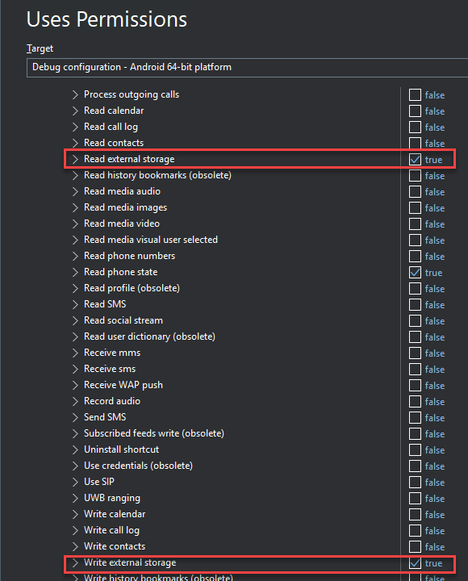Expand the Read phone state row
Viewport: 468px width, 581px height.
click(x=75, y=273)
